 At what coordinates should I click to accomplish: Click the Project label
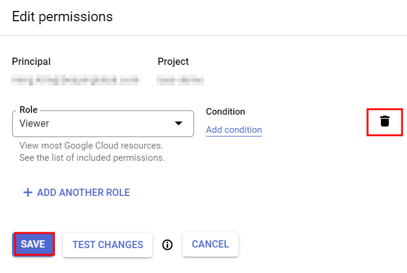[173, 61]
